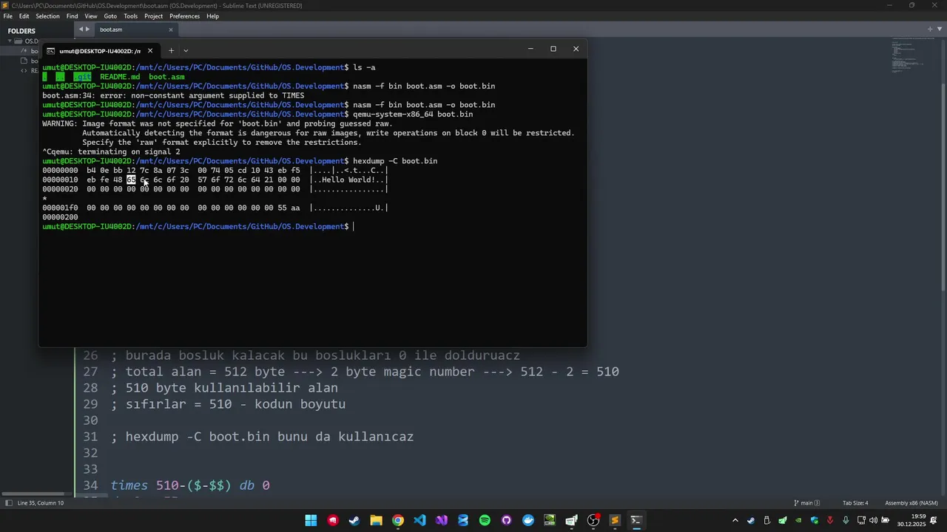
Task: Click line 34 'times 510-($-$$) db 0' code
Action: 190,485
